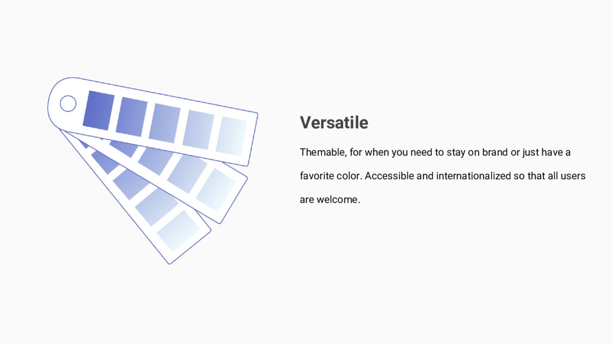Select second-lightest swatch on the bottom card
612x344 pixels.
156,207
